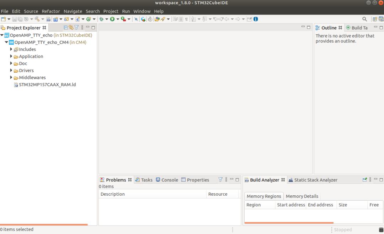The width and height of the screenshot is (384, 234).
Task: Click the open folder toolbar icon
Action: (157, 19)
